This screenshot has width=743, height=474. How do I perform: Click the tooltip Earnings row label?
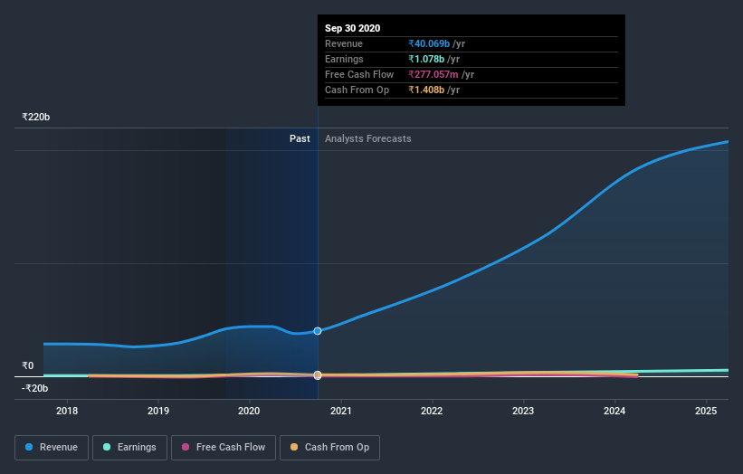(x=344, y=59)
